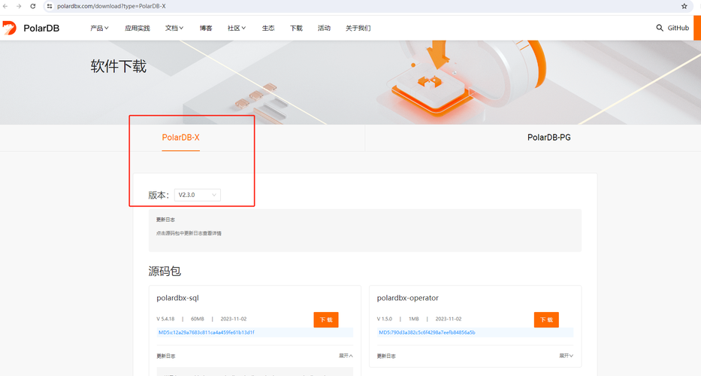The width and height of the screenshot is (701, 376).
Task: Click the browser back arrow
Action: coord(5,6)
